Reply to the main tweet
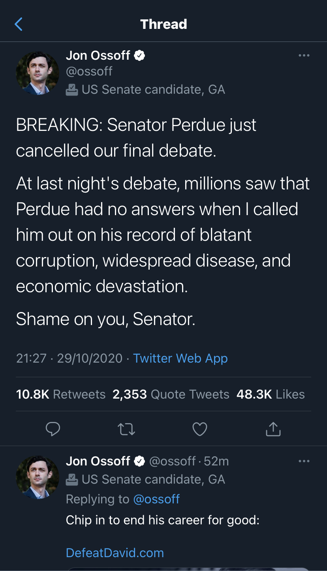This screenshot has width=327, height=571. click(53, 429)
